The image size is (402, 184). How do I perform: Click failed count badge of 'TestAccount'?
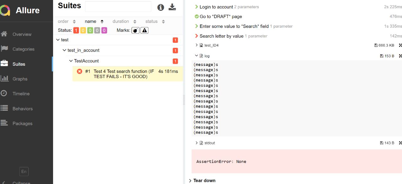coord(175,61)
